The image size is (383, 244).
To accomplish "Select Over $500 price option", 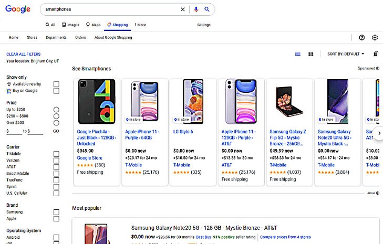I will pyautogui.click(x=56, y=123).
